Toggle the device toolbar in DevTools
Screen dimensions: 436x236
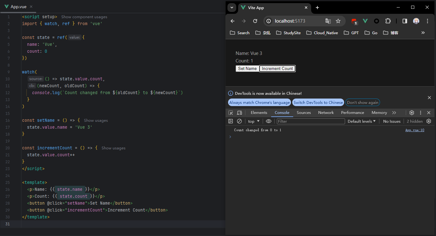(x=239, y=113)
